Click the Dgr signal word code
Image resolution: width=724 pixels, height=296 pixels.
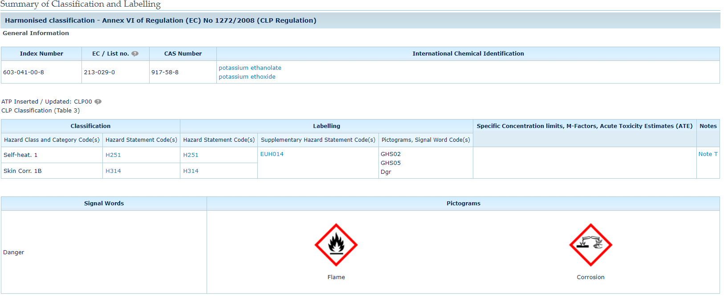pyautogui.click(x=386, y=172)
